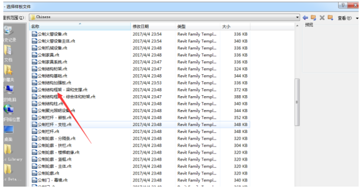This screenshot has height=189, width=362.
Task: Click the 372 KB size cell
Action: [x=241, y=90]
